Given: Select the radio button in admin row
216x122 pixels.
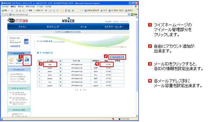Looking at the screenshot, I should (x=61, y=72).
